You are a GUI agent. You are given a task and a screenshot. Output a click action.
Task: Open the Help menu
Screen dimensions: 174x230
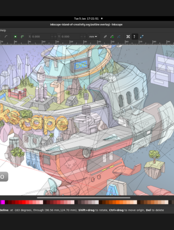3,31
